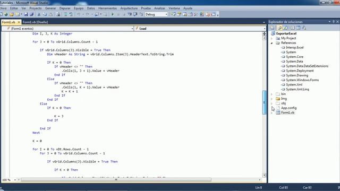Viewport: 340px width, 191px height.
Task: Open the Load method dropdown
Action: coord(265,29)
